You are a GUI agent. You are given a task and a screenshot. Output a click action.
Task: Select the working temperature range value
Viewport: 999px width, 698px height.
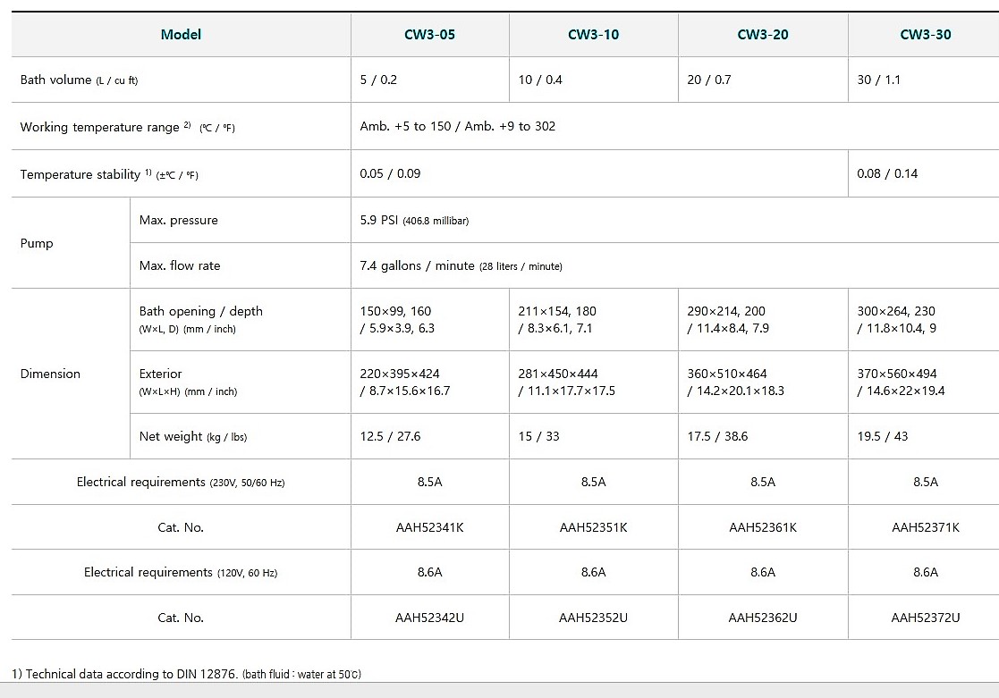[x=457, y=127]
